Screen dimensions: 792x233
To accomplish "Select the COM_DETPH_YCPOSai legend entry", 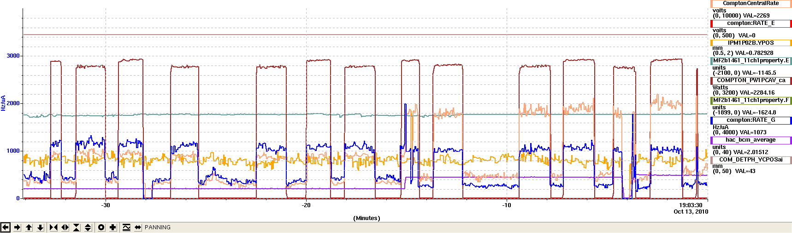I will coord(751,160).
